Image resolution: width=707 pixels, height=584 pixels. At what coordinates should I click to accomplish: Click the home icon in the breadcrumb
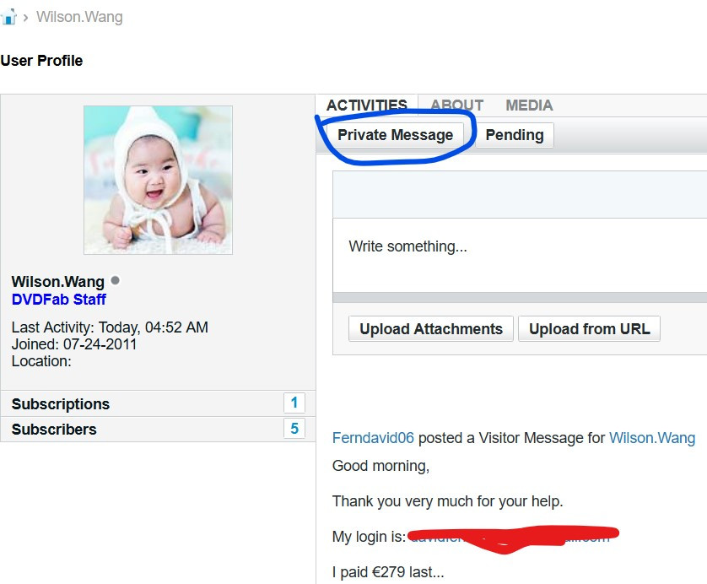click(8, 17)
